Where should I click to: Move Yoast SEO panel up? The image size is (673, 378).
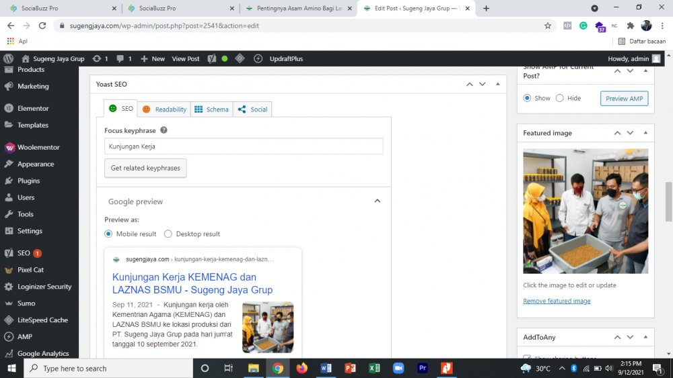click(x=470, y=84)
